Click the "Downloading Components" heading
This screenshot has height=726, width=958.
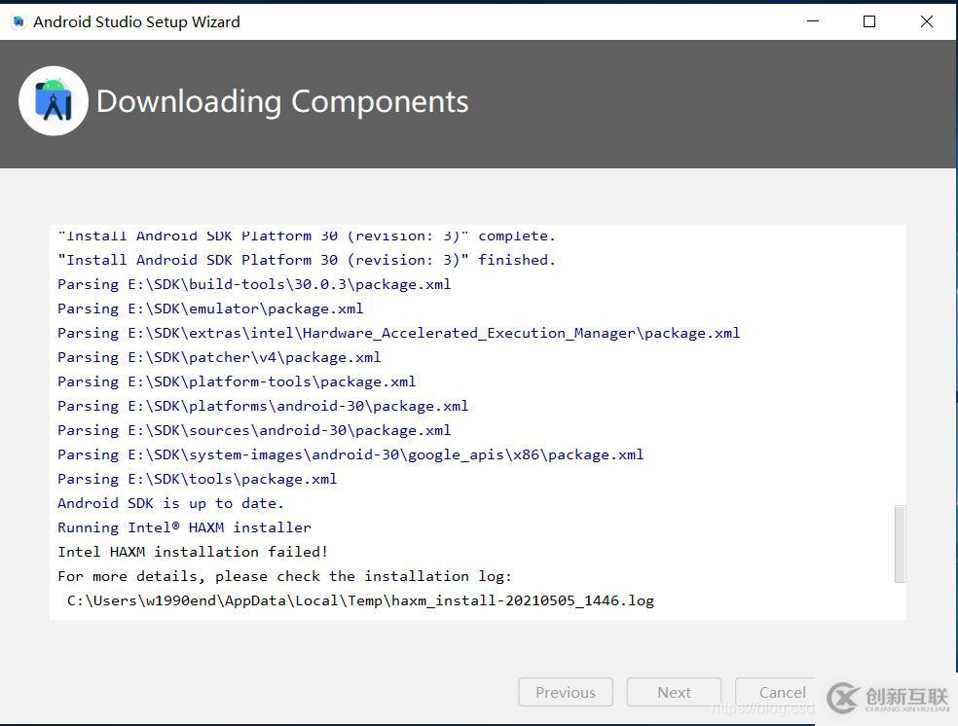[x=282, y=101]
